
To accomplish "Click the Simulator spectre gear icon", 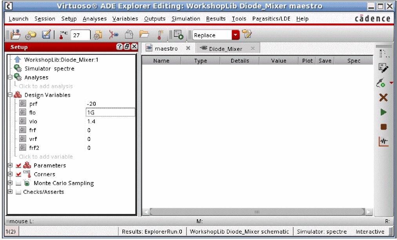I will click(x=18, y=68).
